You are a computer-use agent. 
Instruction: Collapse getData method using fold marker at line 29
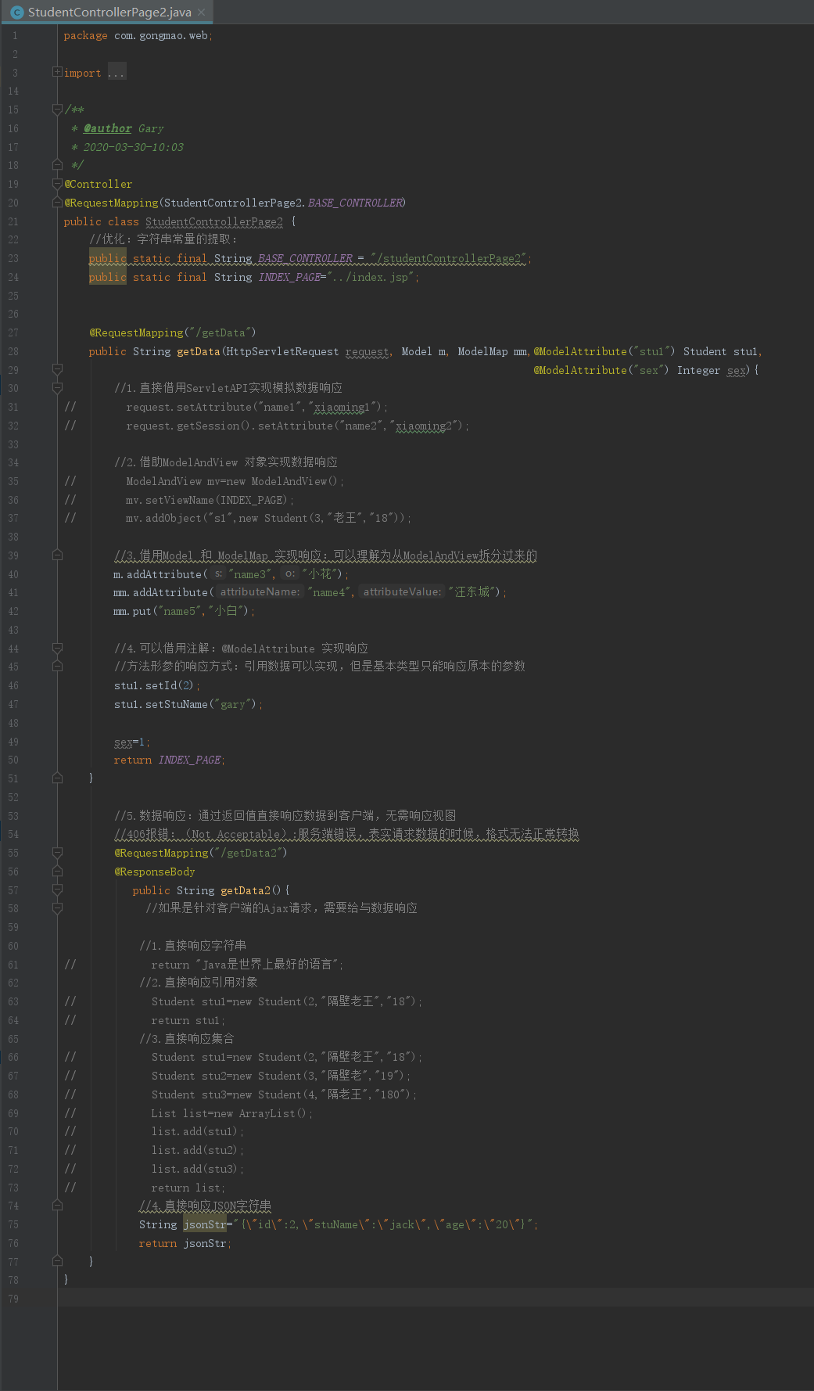pyautogui.click(x=57, y=369)
